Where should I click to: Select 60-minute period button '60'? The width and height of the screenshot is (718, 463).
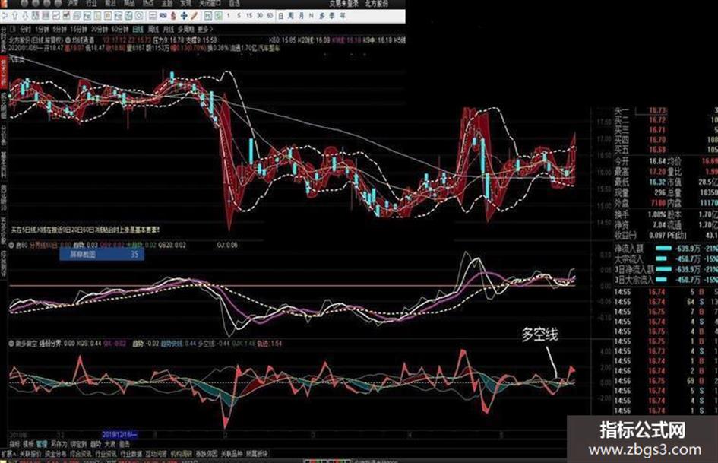coord(270,16)
